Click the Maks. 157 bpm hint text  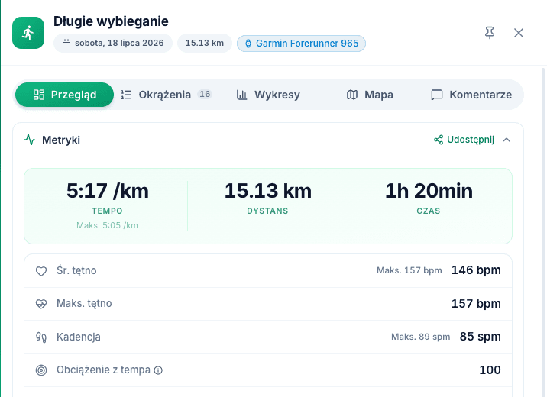[409, 270]
